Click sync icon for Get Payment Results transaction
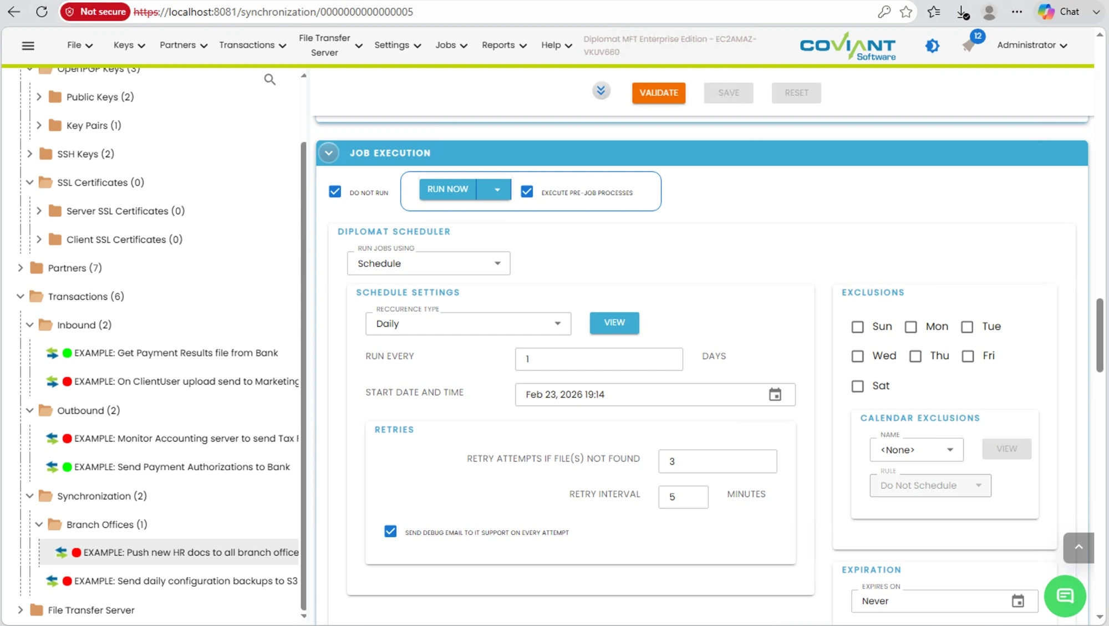Screen dimensions: 1109x626 pyautogui.click(x=52, y=353)
